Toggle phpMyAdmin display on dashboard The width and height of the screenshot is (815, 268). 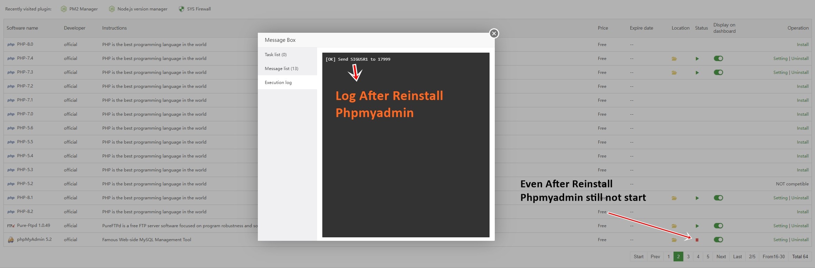coord(718,240)
